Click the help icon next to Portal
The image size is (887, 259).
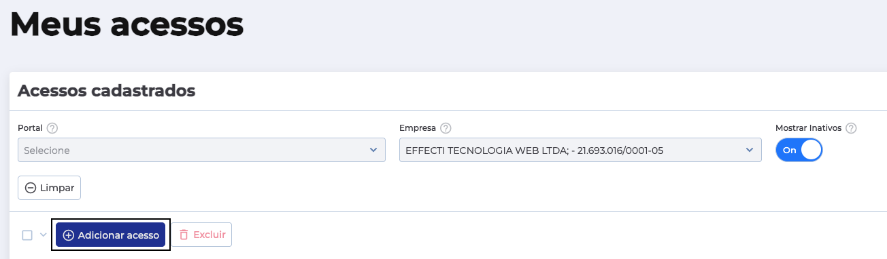point(52,128)
